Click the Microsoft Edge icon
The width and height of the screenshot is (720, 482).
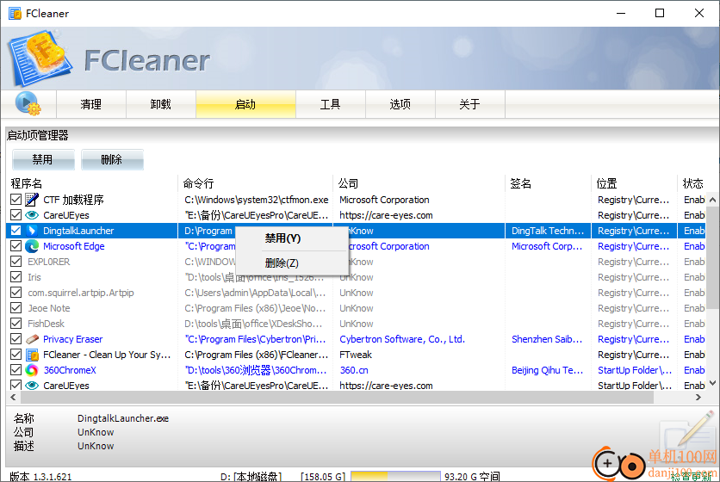click(x=32, y=246)
